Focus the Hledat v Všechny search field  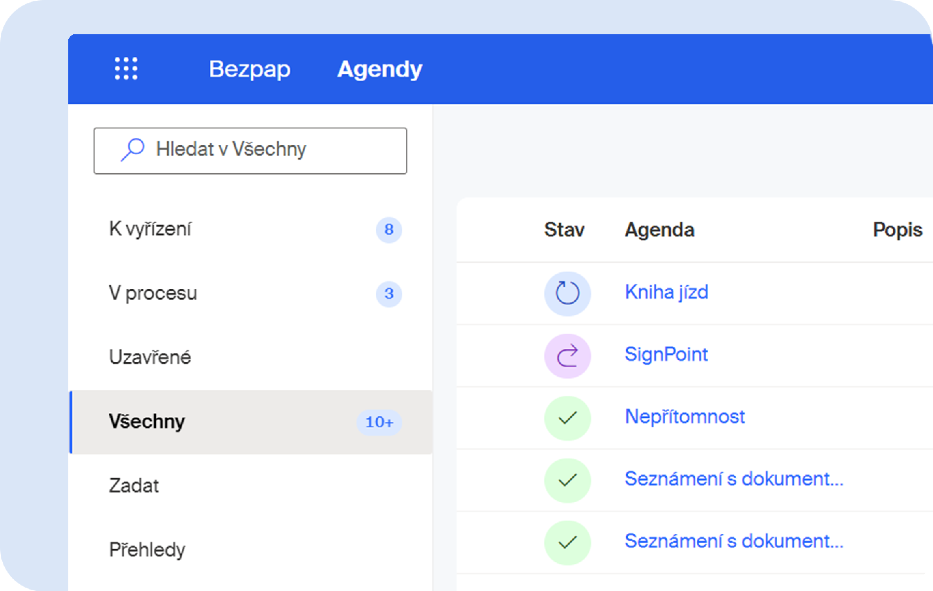pyautogui.click(x=250, y=150)
